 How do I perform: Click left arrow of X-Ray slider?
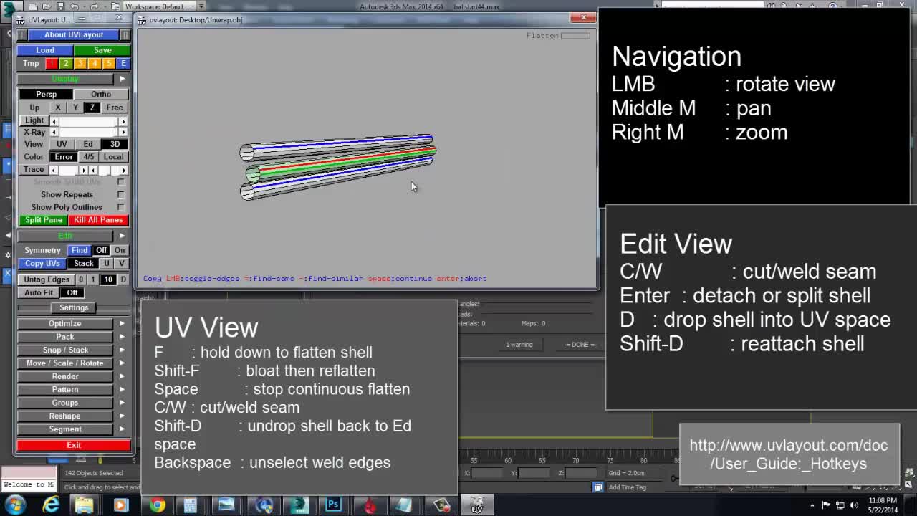54,132
